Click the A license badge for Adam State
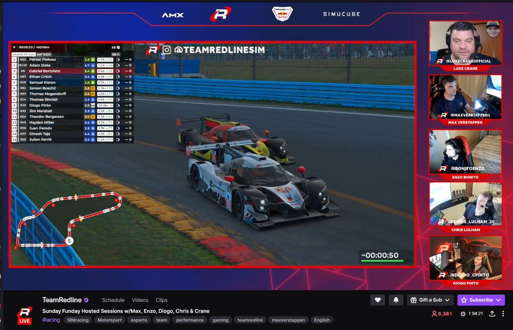513x330 pixels. point(92,65)
